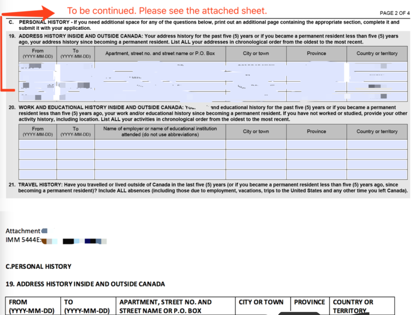Viewport: 411px width, 315px height.
Task: Click last-row From field in work history
Action: tap(38, 174)
